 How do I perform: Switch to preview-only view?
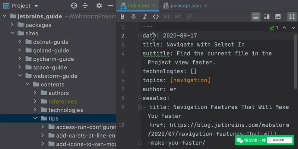click(278, 17)
